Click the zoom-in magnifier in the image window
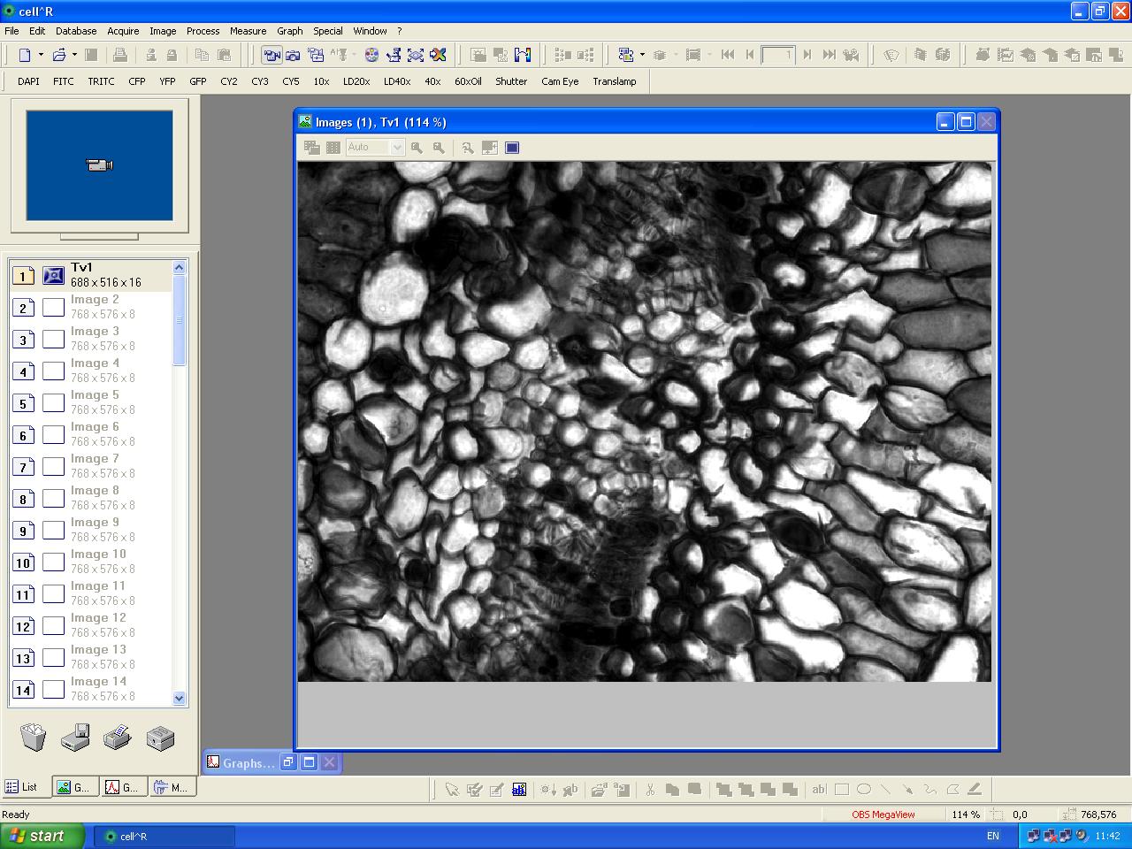This screenshot has height=849, width=1132. point(439,148)
